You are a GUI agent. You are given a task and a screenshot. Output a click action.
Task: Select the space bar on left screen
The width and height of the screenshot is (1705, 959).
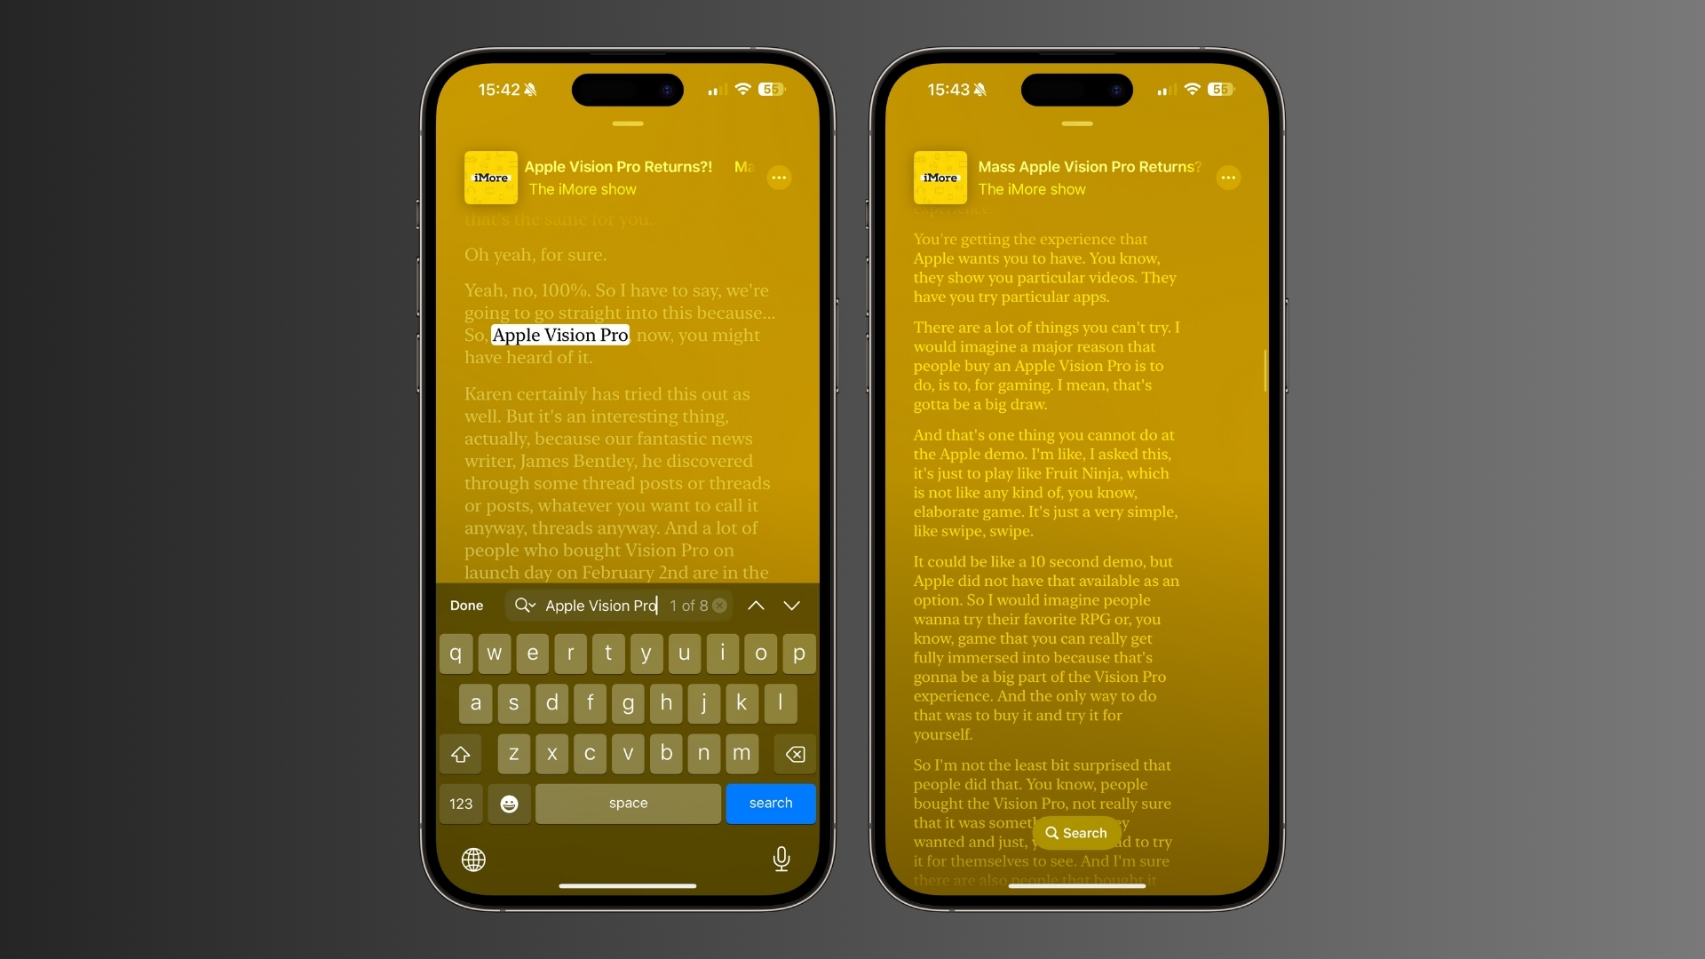point(628,802)
